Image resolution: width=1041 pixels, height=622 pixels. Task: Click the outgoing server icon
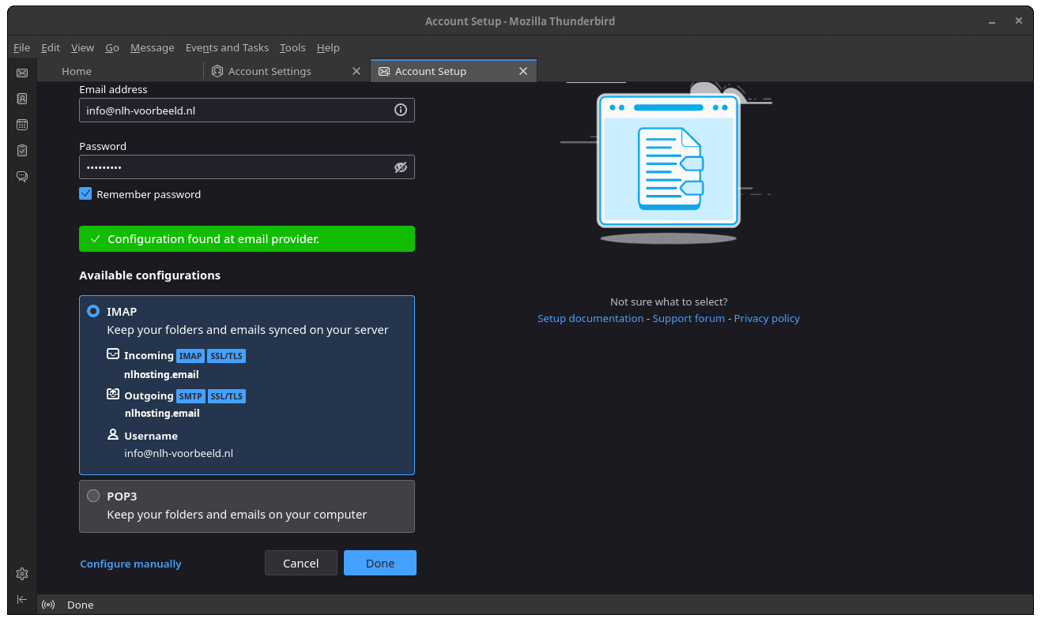(x=113, y=395)
